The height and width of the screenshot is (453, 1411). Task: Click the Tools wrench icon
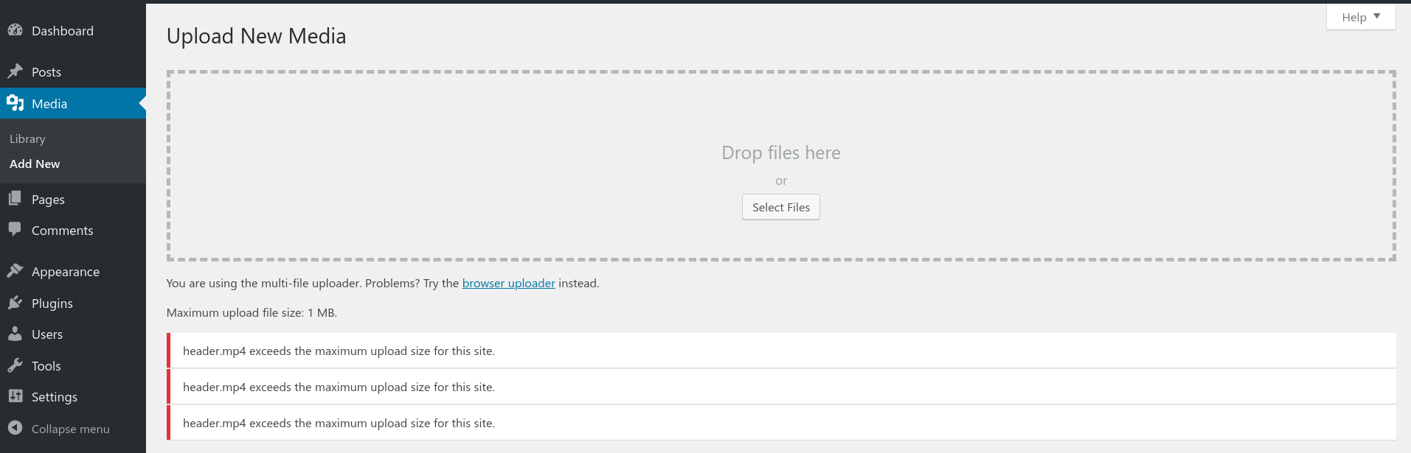(x=15, y=365)
